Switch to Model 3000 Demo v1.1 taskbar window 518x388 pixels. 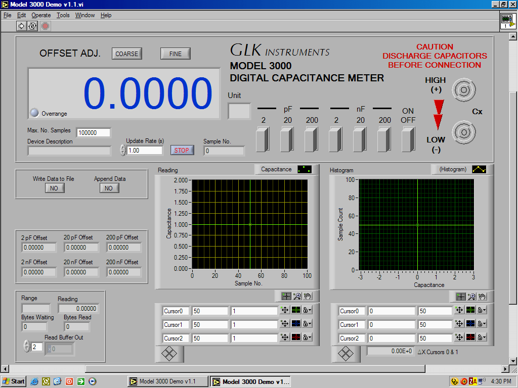click(168, 381)
